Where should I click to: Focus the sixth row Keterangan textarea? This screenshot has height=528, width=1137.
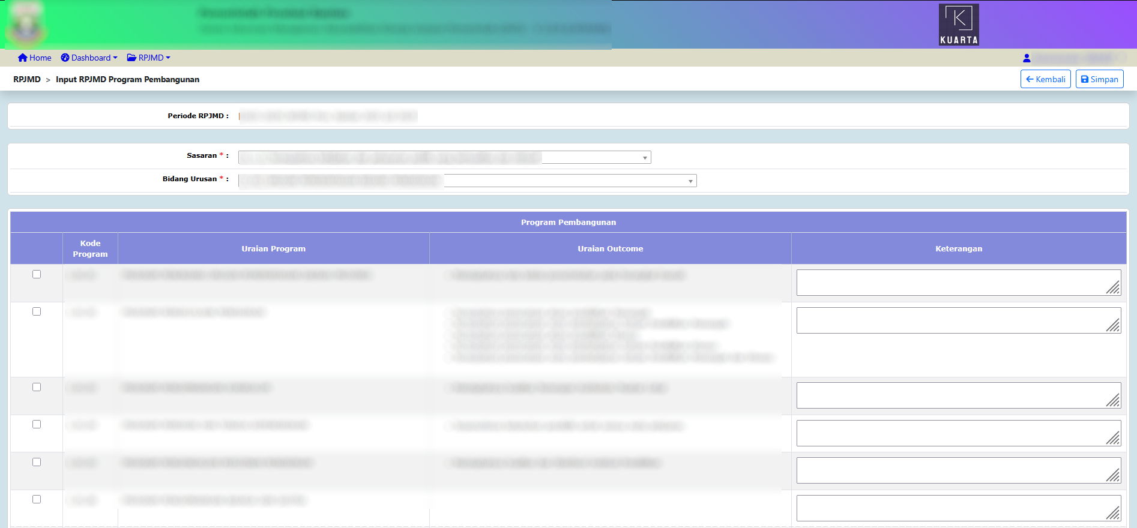pyautogui.click(x=959, y=508)
